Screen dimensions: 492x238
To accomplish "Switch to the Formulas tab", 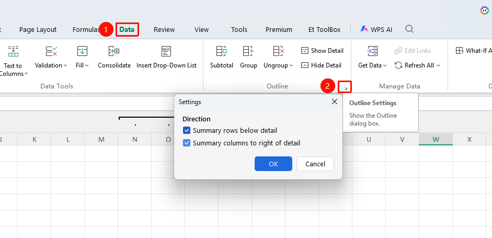I will coord(86,29).
